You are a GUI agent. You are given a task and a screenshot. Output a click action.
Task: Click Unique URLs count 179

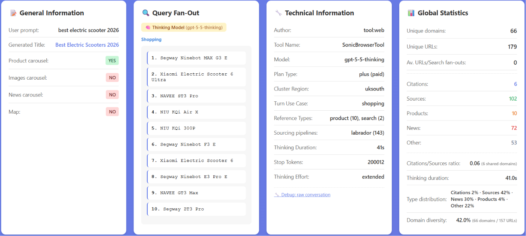coord(513,47)
